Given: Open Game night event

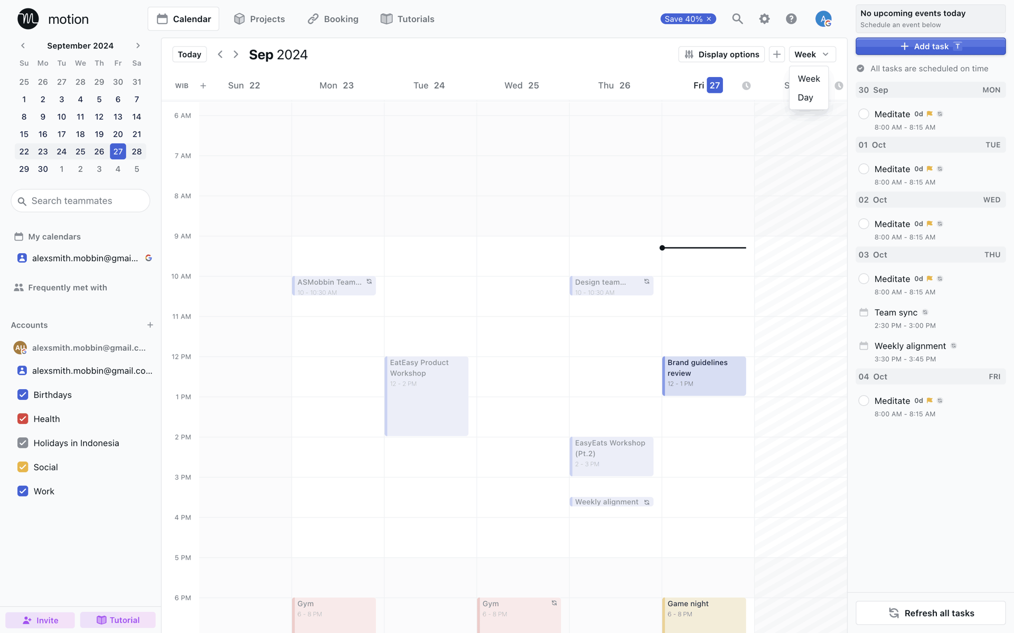Looking at the screenshot, I should point(704,615).
